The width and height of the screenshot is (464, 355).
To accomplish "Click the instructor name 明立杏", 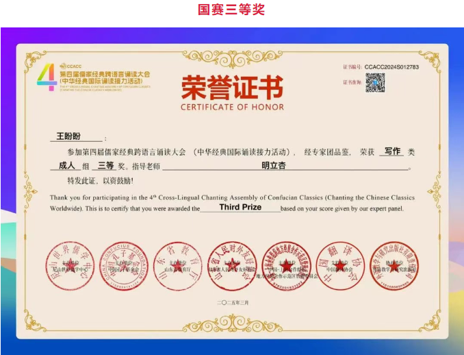I will 274,165.
